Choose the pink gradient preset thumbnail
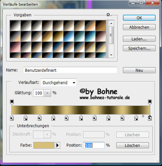 (15, 47)
